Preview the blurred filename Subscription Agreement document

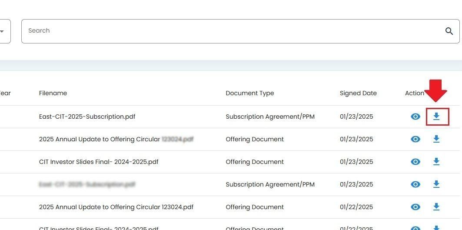coord(415,184)
